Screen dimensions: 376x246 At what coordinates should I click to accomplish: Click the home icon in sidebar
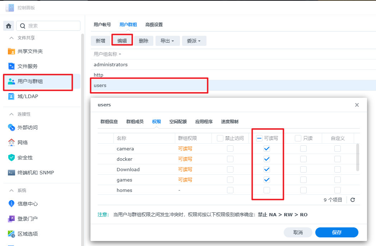9,26
